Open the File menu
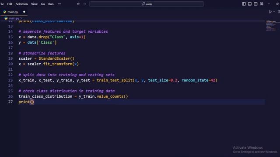 click(x=2, y=4)
